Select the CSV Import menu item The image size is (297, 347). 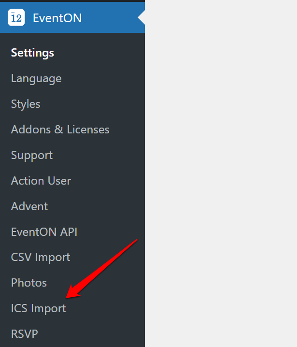pyautogui.click(x=41, y=258)
